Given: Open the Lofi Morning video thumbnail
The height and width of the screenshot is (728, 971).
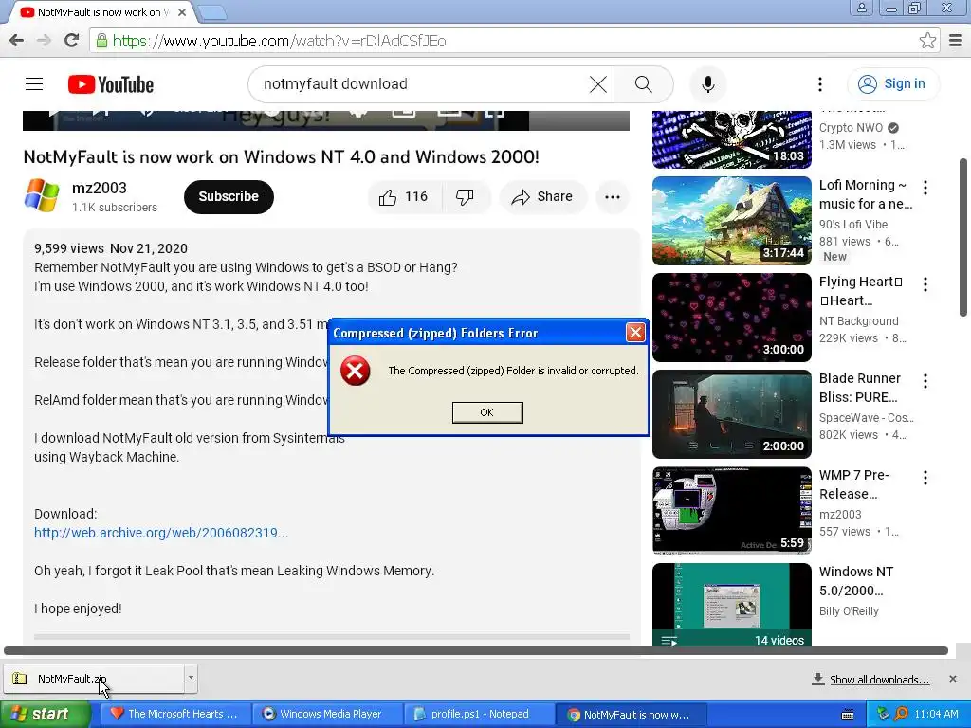Looking at the screenshot, I should tap(731, 221).
